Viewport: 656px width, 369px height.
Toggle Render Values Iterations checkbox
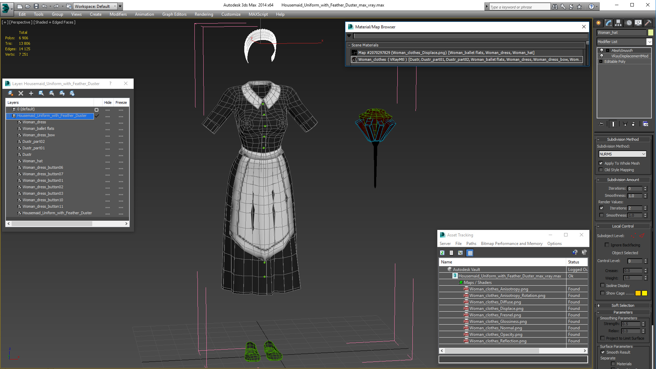click(x=602, y=208)
